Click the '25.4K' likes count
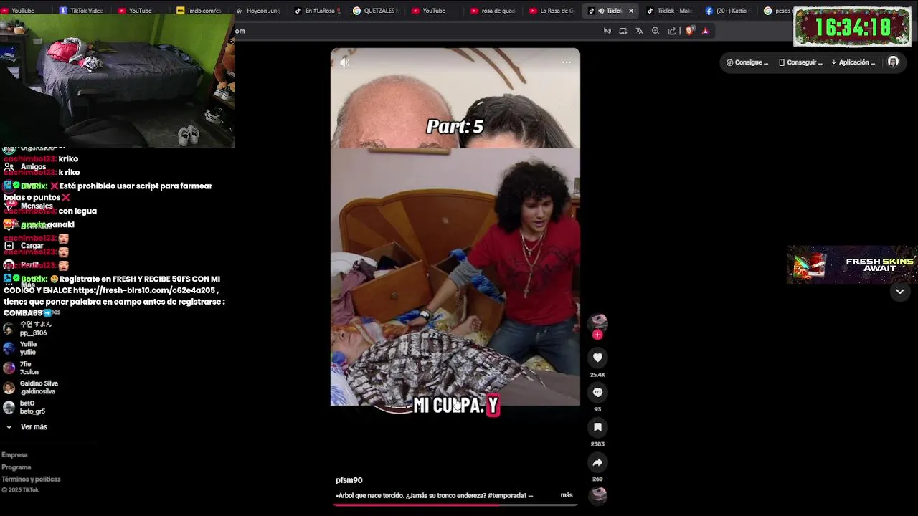This screenshot has width=918, height=516. 597,375
